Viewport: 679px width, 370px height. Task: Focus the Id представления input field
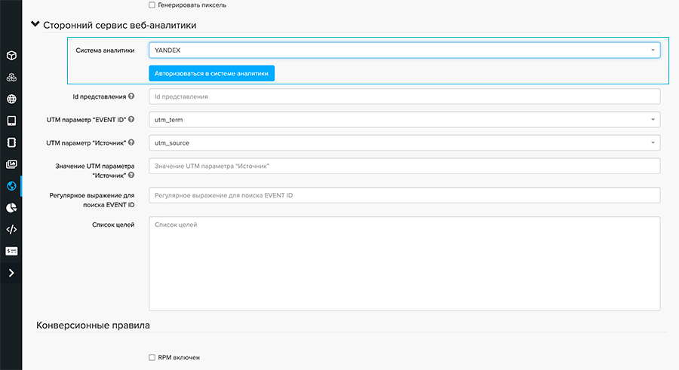404,96
